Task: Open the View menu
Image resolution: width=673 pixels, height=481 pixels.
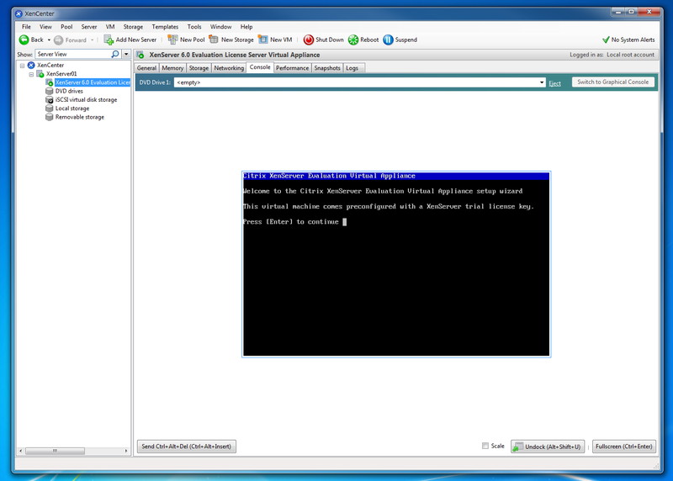Action: pos(45,27)
